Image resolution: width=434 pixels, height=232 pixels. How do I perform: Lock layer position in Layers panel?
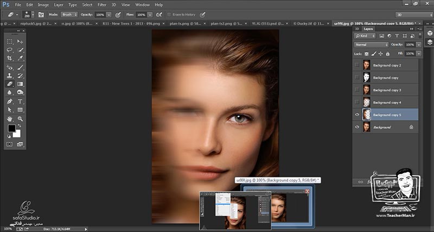point(381,54)
